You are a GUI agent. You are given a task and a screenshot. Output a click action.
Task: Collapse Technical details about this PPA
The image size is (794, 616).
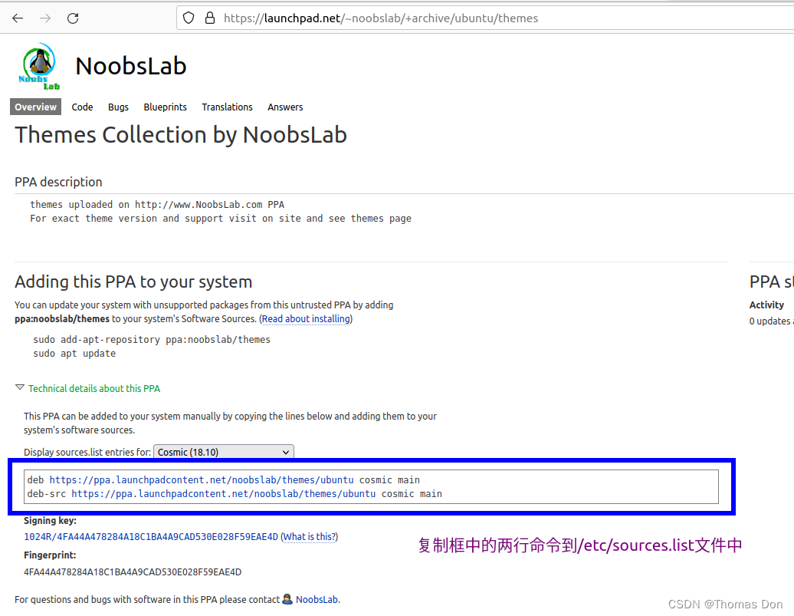(94, 388)
